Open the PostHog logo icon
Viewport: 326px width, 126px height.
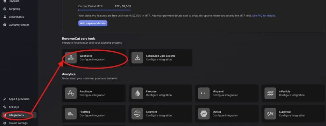click(71, 114)
